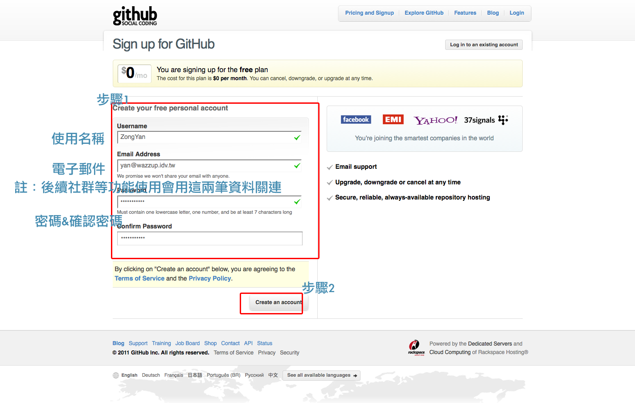Click the Create an account button

point(279,302)
